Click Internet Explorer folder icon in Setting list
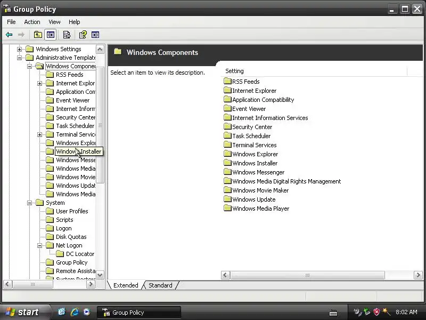 point(227,90)
